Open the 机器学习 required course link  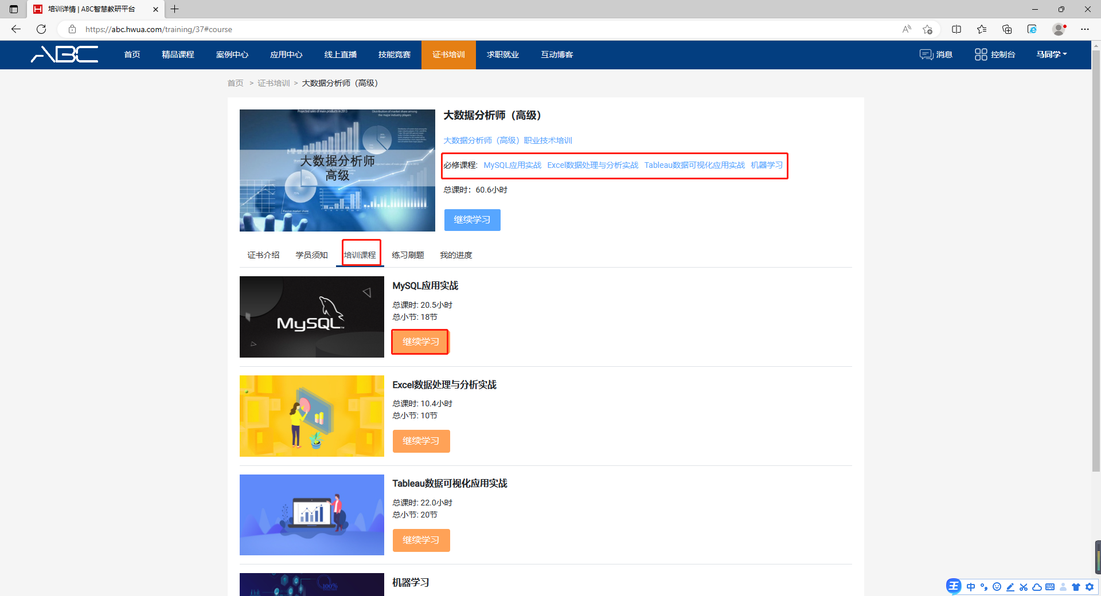(x=767, y=165)
